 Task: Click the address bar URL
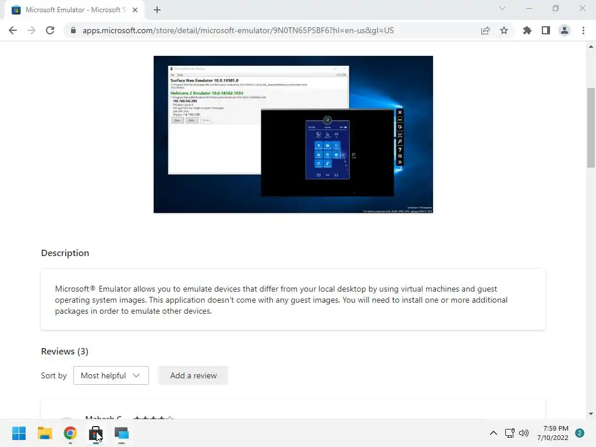(x=238, y=30)
